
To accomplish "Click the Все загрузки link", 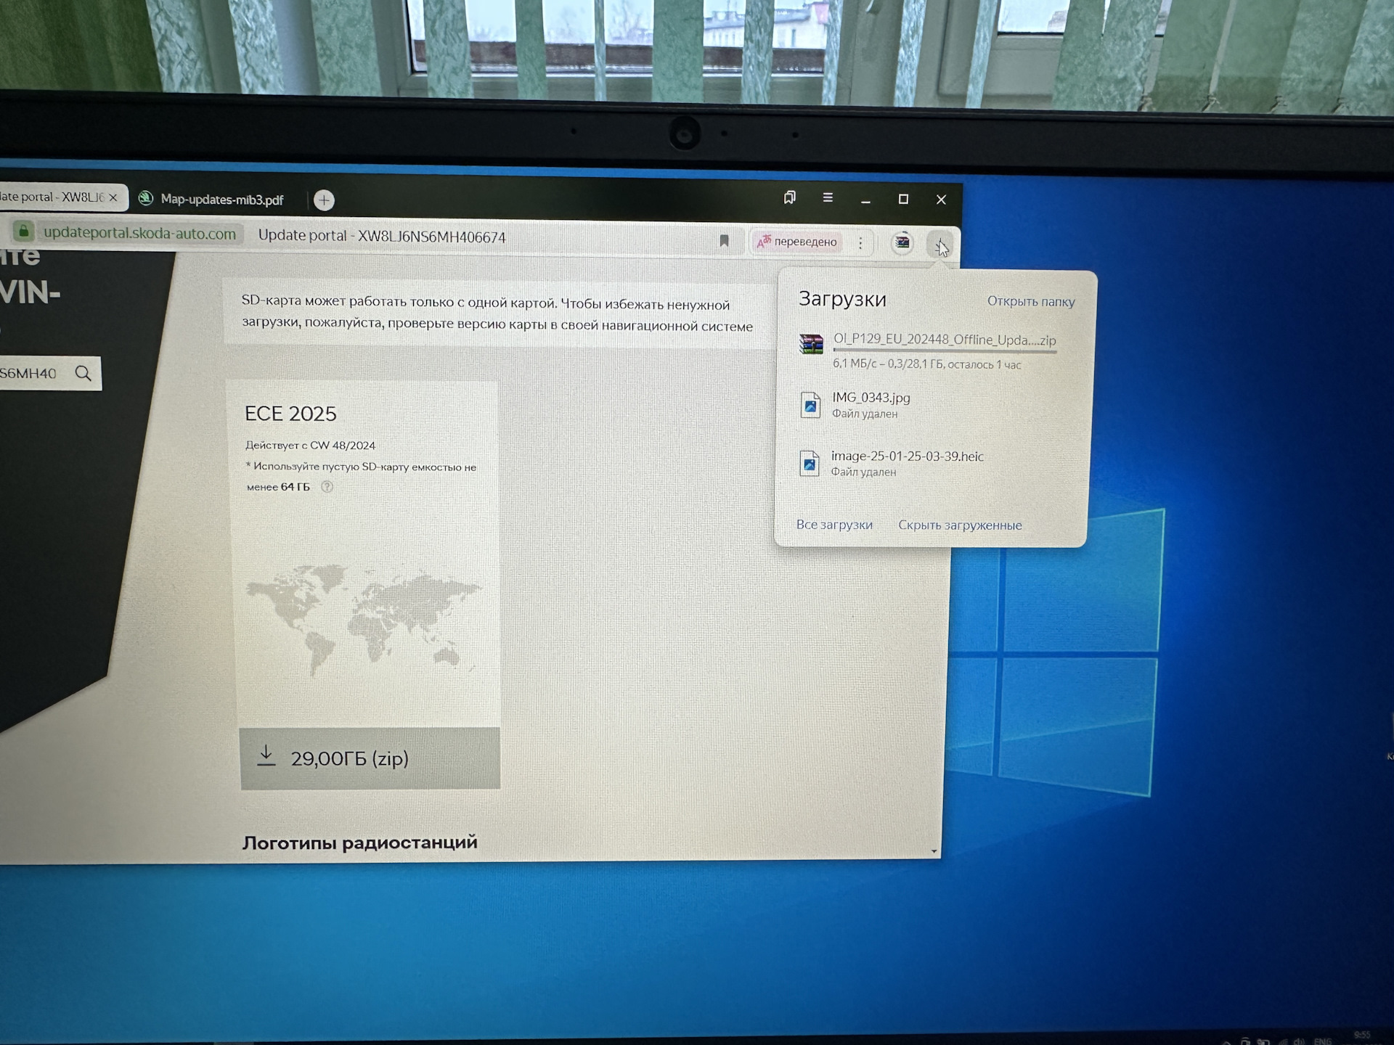I will pyautogui.click(x=834, y=525).
